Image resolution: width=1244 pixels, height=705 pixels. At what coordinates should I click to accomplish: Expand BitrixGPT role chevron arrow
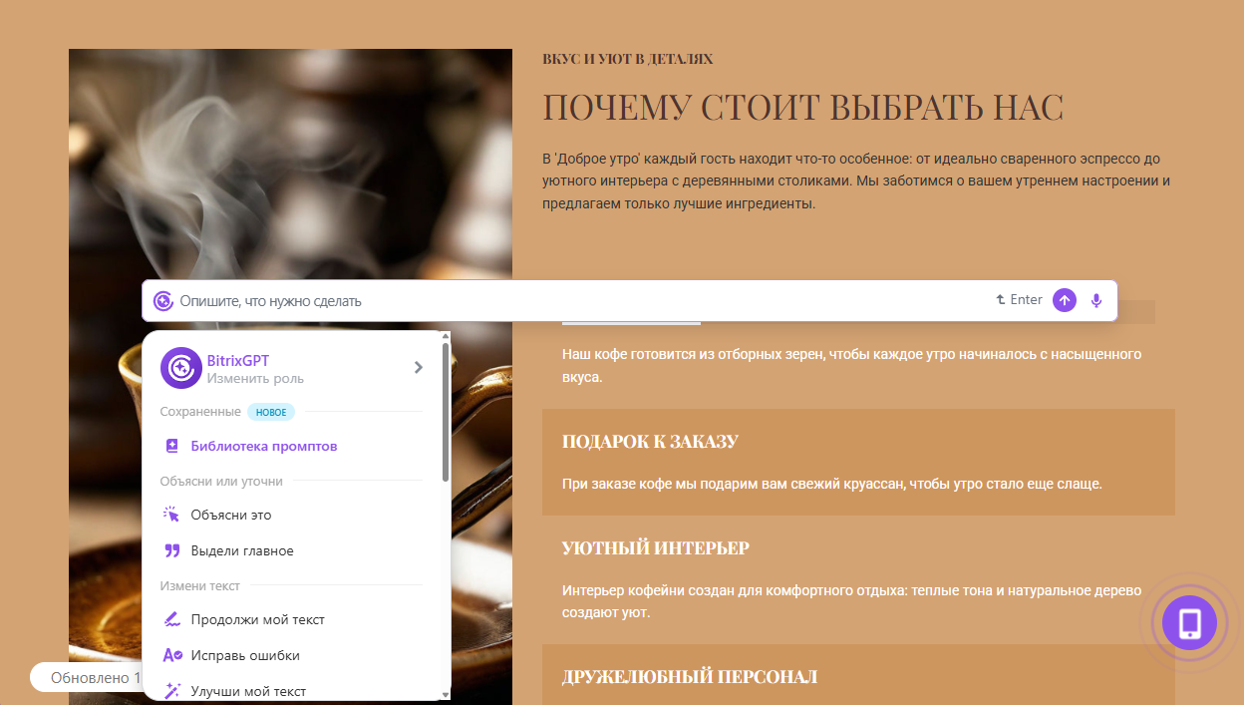click(x=418, y=368)
